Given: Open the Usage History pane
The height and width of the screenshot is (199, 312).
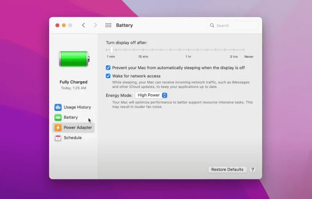Looking at the screenshot, I should click(x=77, y=107).
